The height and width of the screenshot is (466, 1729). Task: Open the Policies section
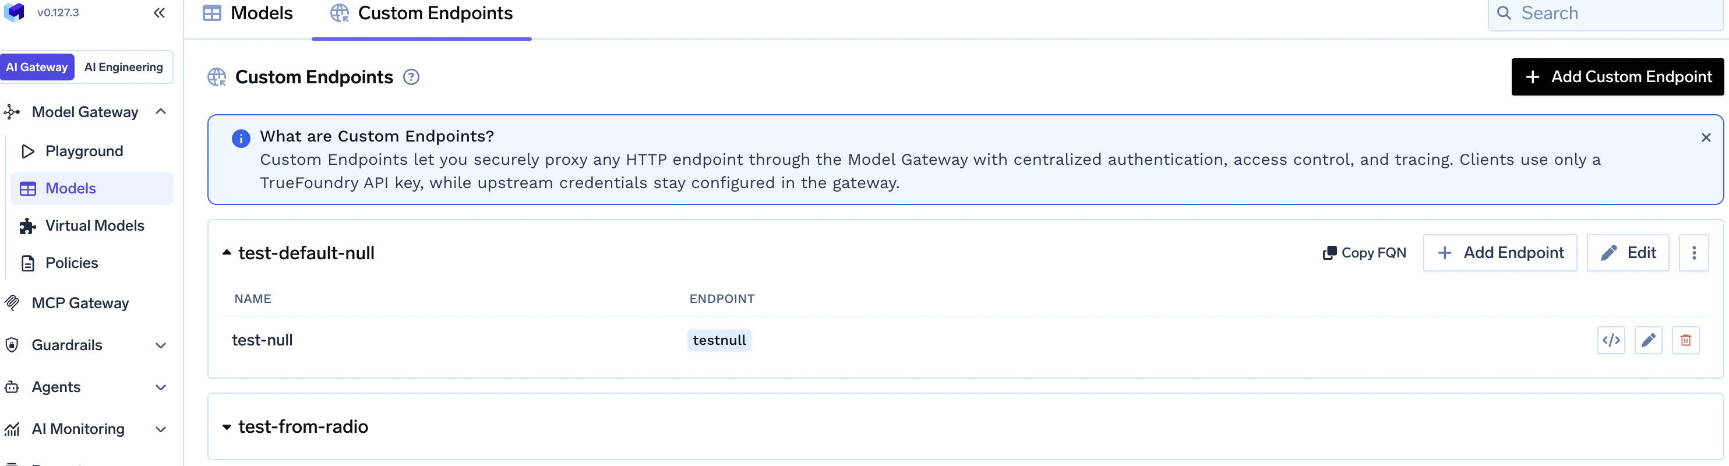pos(70,263)
